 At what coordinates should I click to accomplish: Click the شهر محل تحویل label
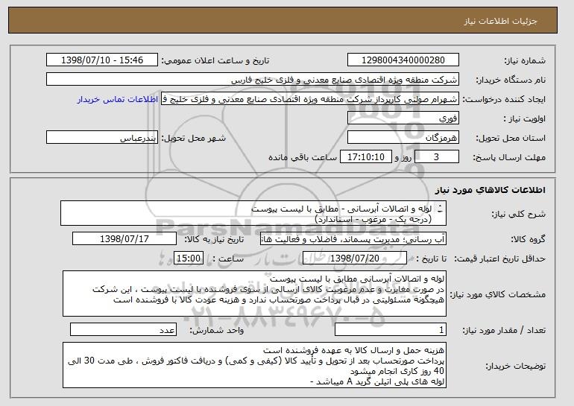click(x=194, y=139)
